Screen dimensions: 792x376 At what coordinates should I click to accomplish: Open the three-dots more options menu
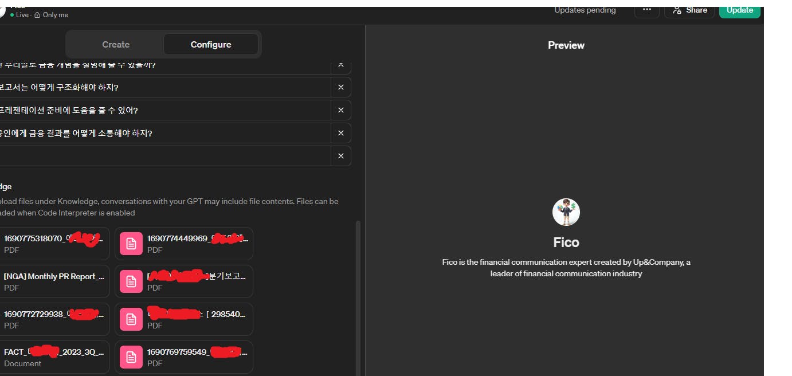(646, 10)
